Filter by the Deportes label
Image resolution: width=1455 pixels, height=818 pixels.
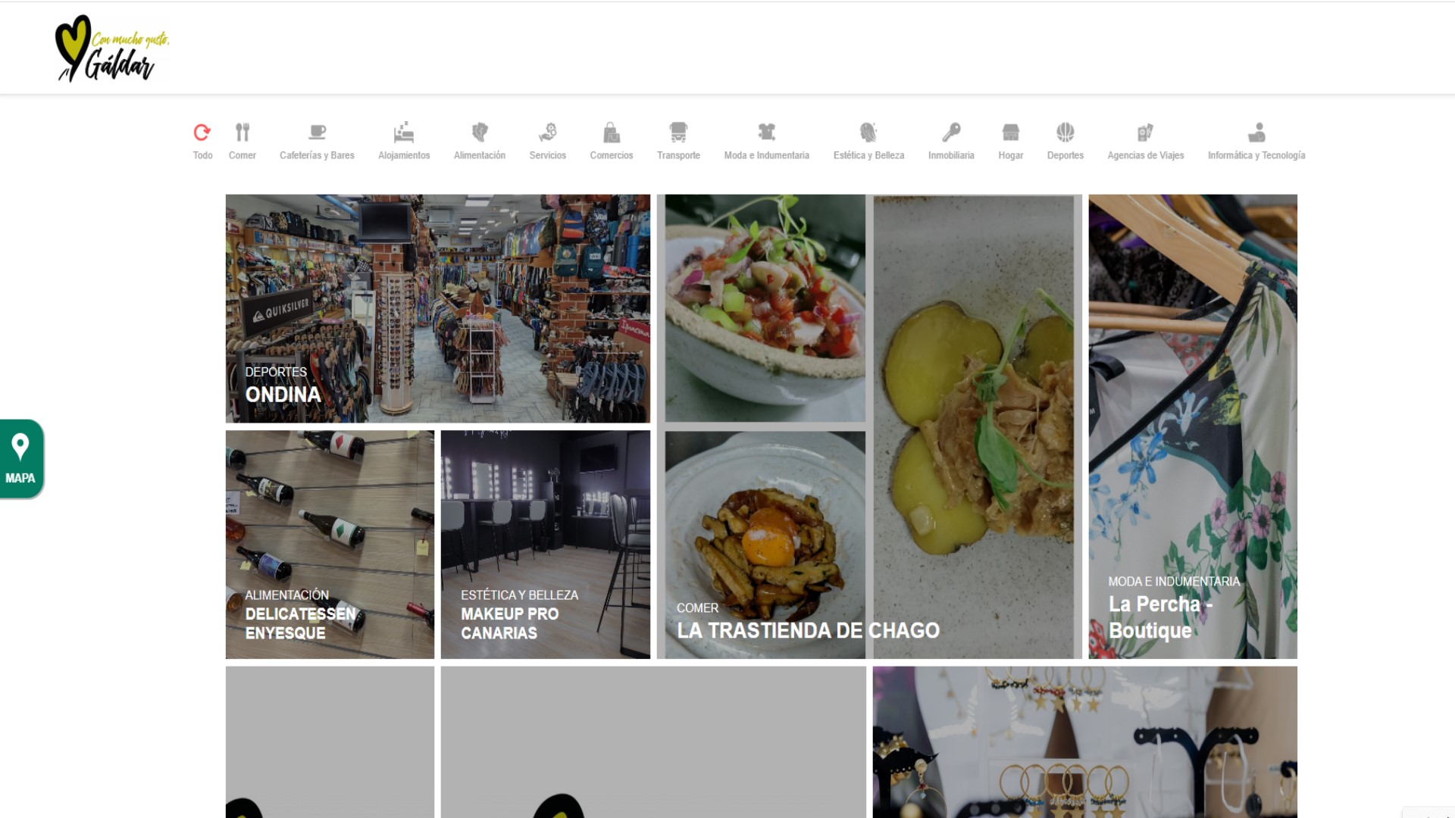(1065, 155)
